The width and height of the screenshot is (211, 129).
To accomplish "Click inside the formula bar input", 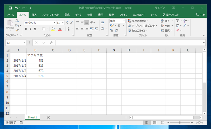I will (x=129, y=43).
